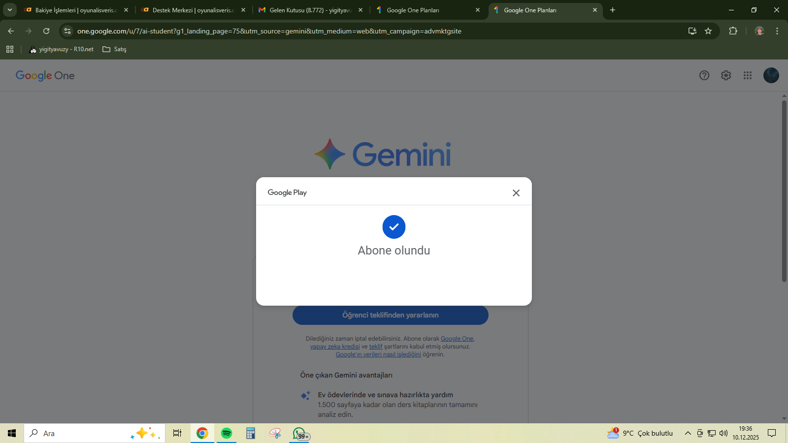Viewport: 788px width, 443px height.
Task: Open the weather widget showing 9°C
Action: (640, 433)
